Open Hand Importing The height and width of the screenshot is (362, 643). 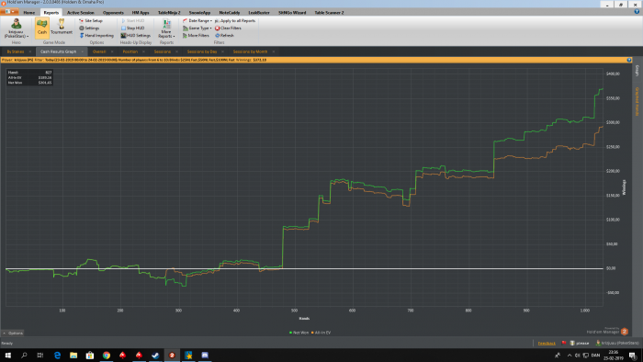(96, 35)
